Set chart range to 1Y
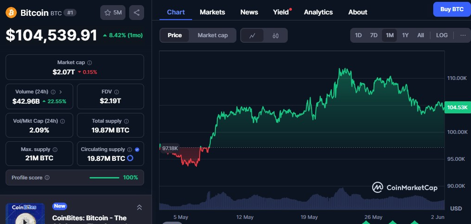Screen dimensions: 471x224 point(405,35)
